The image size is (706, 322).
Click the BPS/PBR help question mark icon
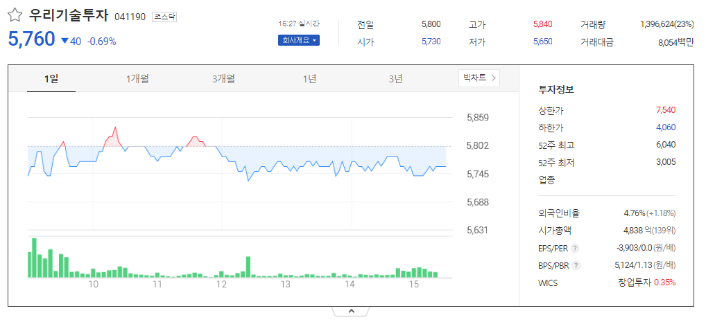pyautogui.click(x=576, y=266)
